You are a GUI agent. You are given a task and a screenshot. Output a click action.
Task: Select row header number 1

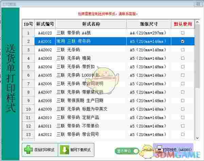28,33
